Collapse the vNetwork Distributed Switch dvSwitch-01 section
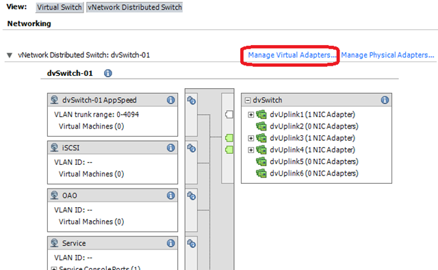This screenshot has width=438, height=270. pyautogui.click(x=10, y=55)
